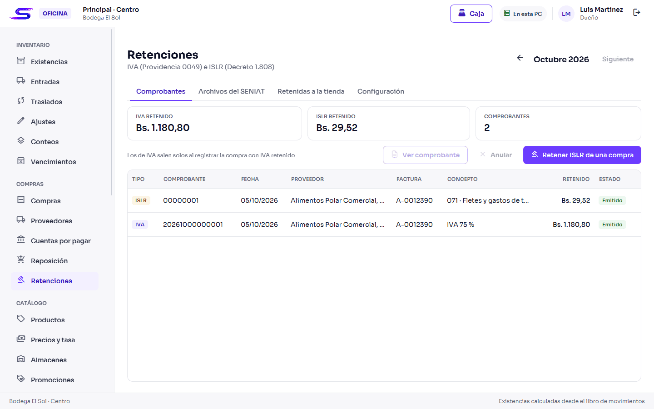Viewport: 654px width, 409px height.
Task: Click the Ver comprobante button
Action: click(x=425, y=155)
